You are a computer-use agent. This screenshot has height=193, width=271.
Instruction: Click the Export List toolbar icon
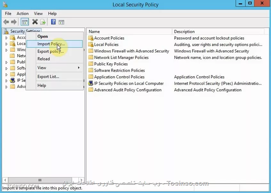point(43,22)
